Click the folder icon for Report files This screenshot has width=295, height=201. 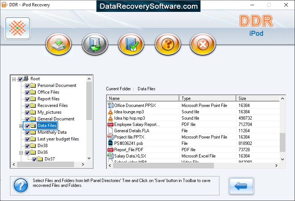coord(33,99)
